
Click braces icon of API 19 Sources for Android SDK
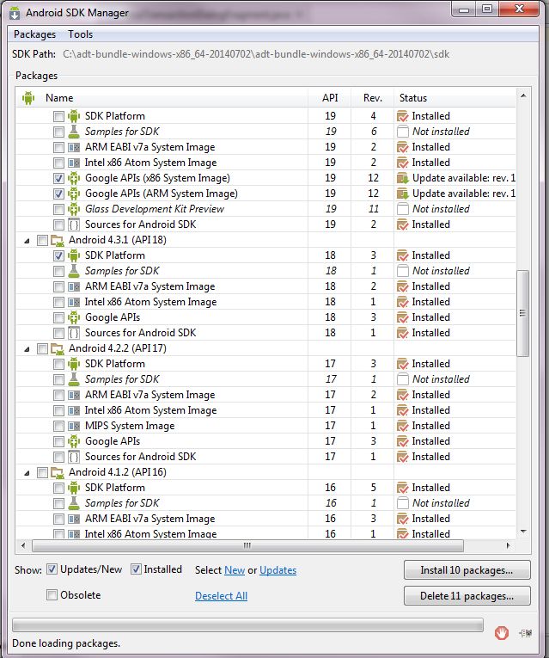click(74, 224)
